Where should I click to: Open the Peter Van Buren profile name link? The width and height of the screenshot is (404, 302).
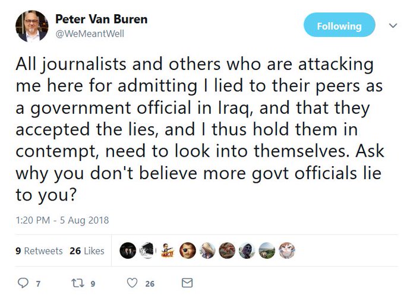coord(101,19)
